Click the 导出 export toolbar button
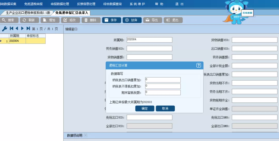The height and width of the screenshot is (141, 279). tap(152, 20)
